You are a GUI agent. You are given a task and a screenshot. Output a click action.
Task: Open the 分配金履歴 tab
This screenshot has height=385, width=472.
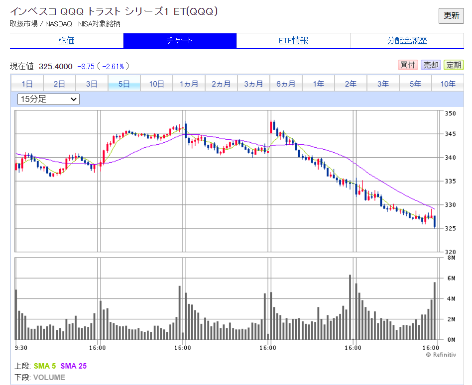[407, 40]
